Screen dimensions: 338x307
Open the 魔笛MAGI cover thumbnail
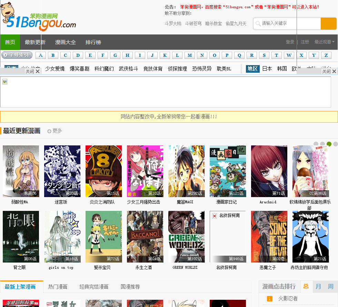(187, 171)
